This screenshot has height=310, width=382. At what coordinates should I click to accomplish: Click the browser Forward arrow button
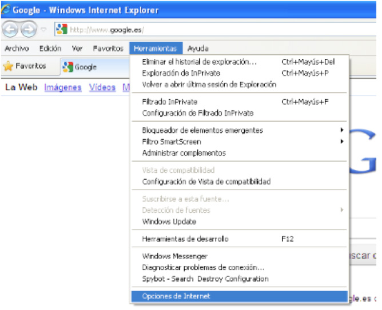[29, 30]
